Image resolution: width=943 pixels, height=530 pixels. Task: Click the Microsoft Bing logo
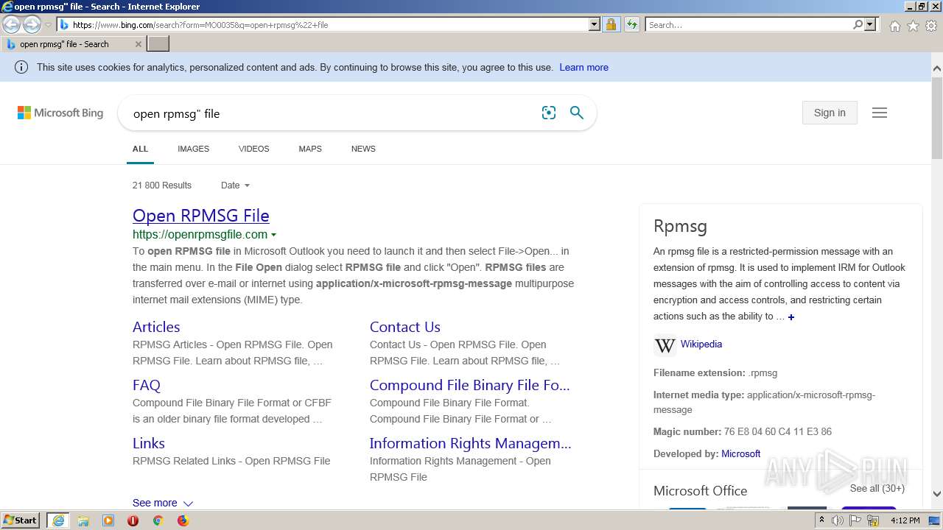(x=60, y=113)
